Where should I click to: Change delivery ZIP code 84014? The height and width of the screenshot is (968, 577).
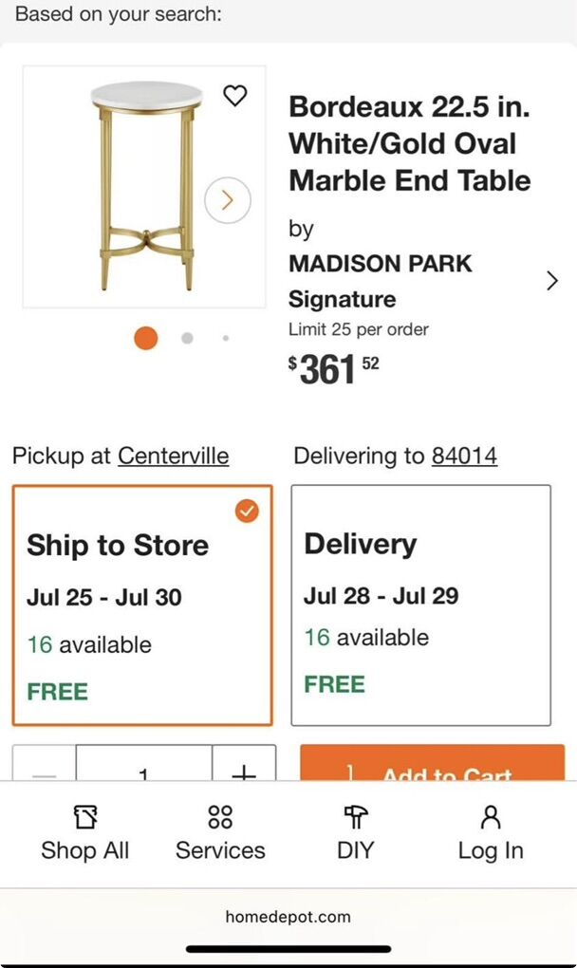click(x=464, y=456)
